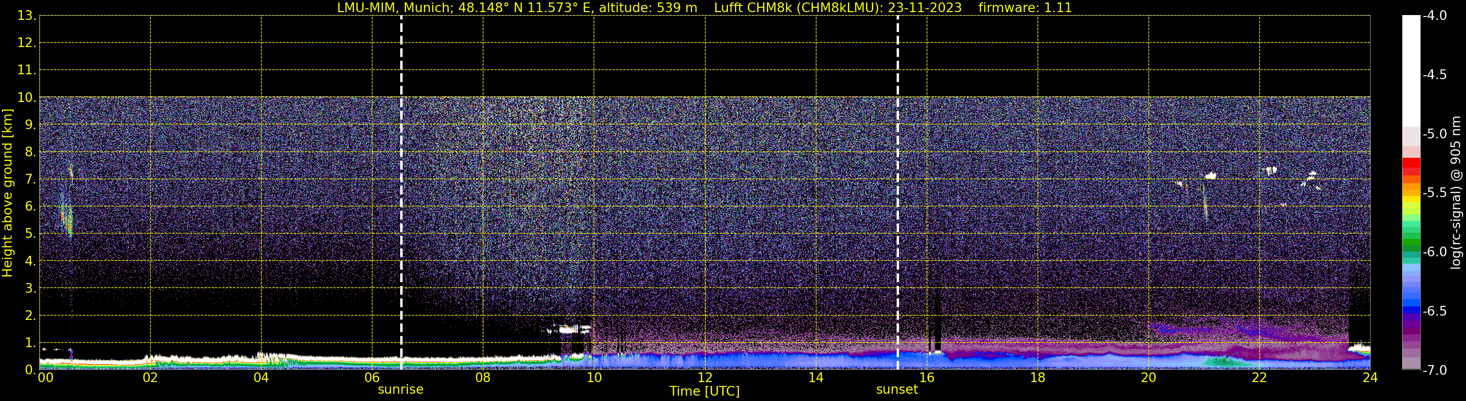The image size is (1466, 401).
Task: Click the time-axis tick label "00"
Action: (46, 378)
